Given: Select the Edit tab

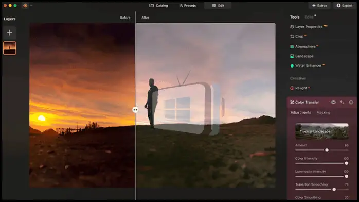Looking at the screenshot, I should tap(218, 6).
